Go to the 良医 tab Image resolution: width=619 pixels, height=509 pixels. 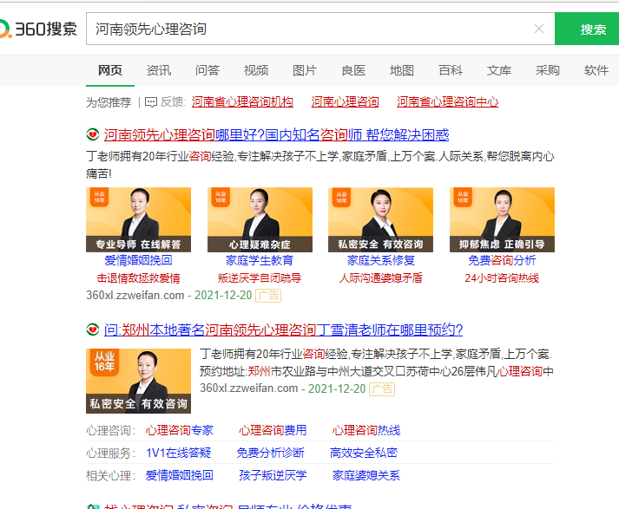(x=353, y=70)
